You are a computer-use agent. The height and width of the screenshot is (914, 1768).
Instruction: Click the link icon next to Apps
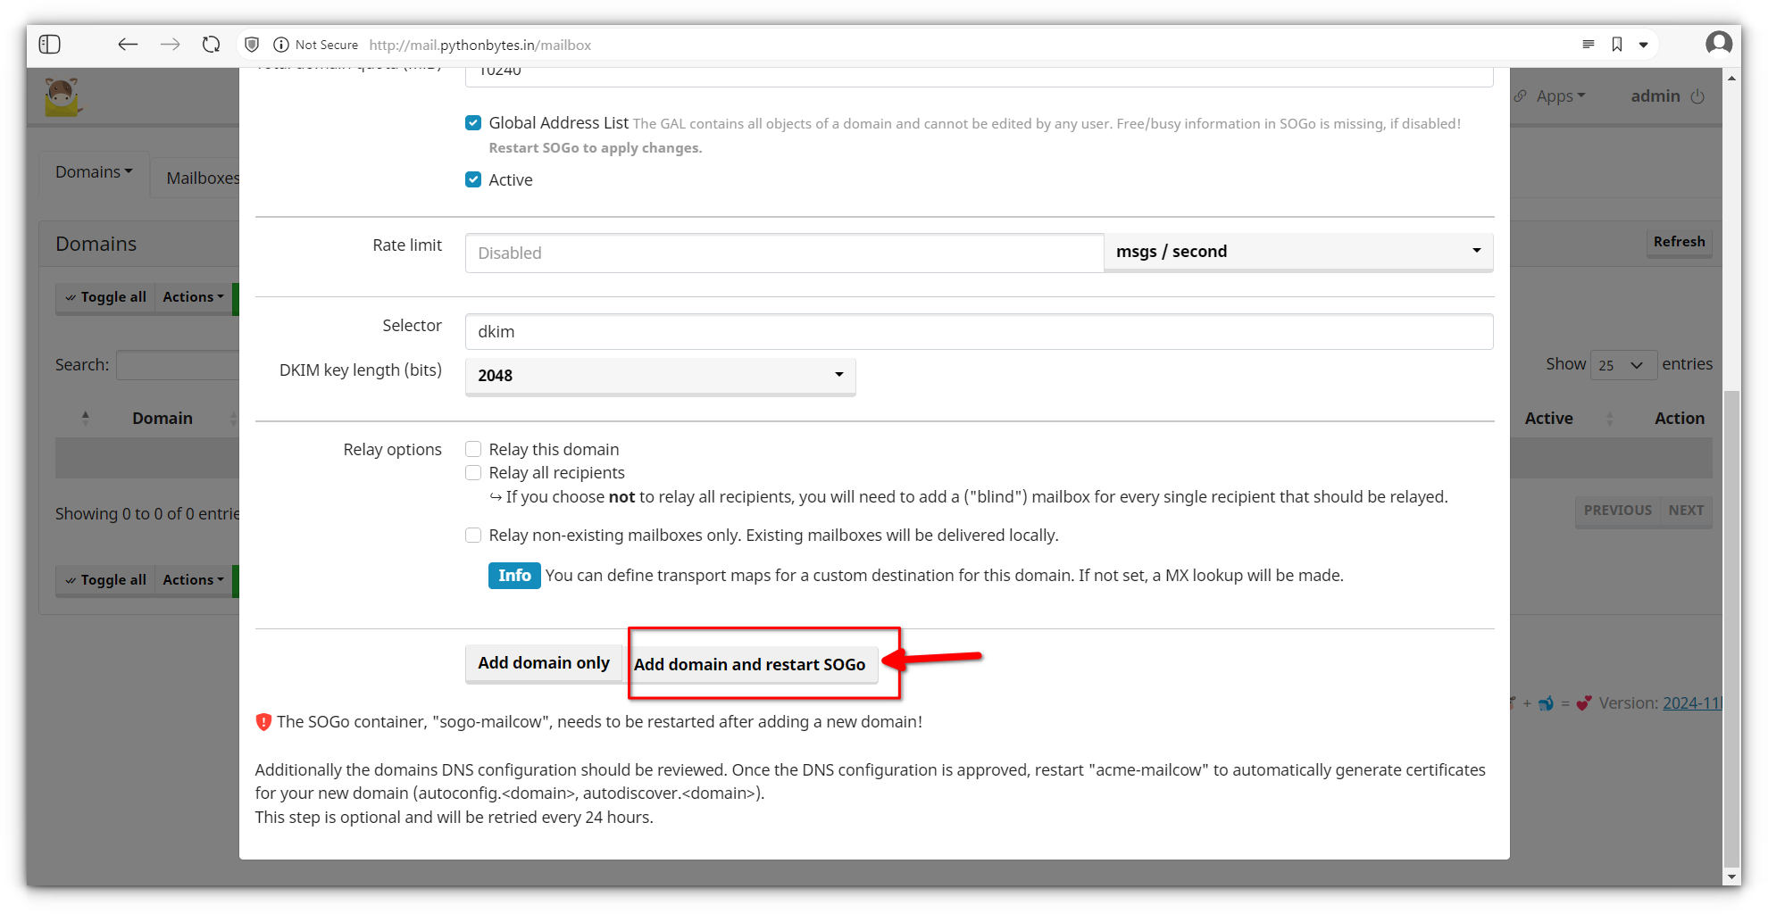pyautogui.click(x=1521, y=96)
